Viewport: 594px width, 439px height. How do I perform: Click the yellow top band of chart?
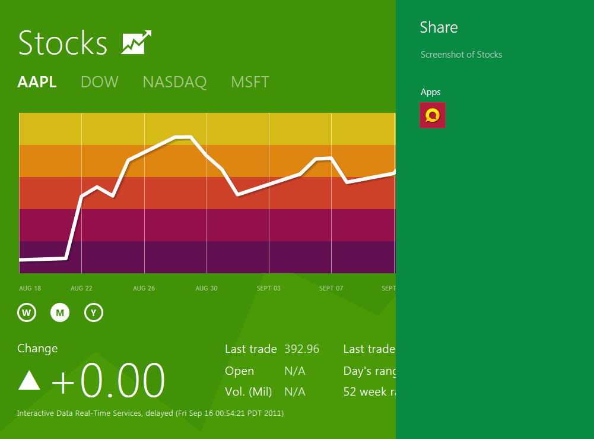207,128
